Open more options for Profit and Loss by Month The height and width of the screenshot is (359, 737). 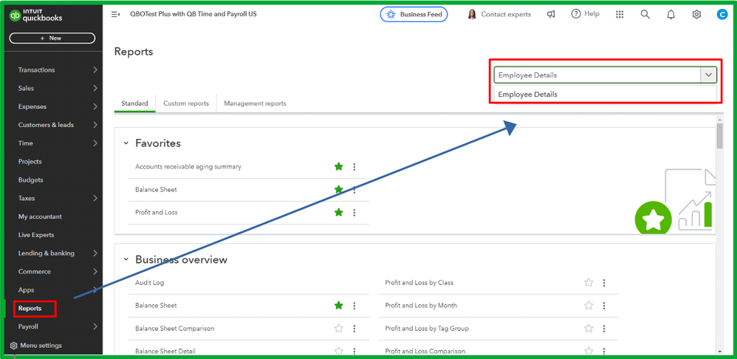pyautogui.click(x=604, y=306)
